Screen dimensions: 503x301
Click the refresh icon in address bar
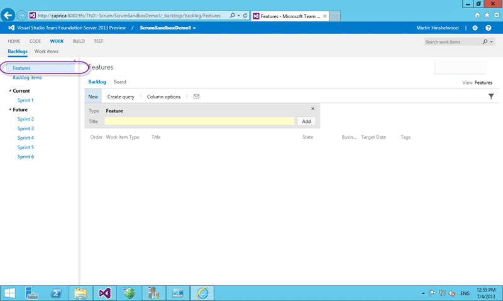coord(245,15)
